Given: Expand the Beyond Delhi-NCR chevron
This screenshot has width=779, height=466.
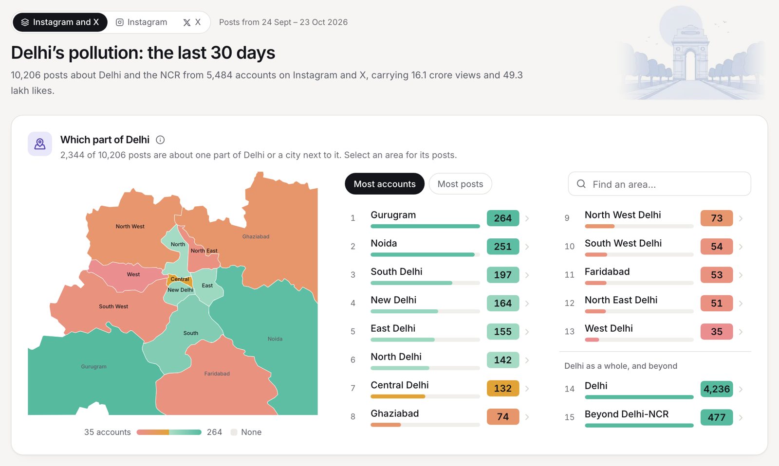Looking at the screenshot, I should (x=741, y=417).
